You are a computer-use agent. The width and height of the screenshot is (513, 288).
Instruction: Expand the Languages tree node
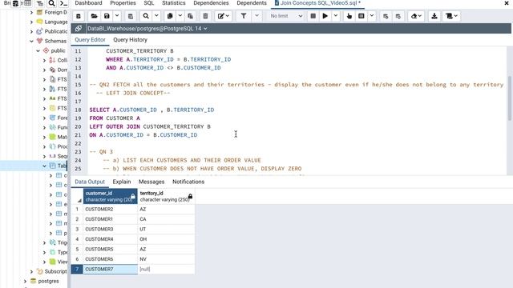click(31, 22)
